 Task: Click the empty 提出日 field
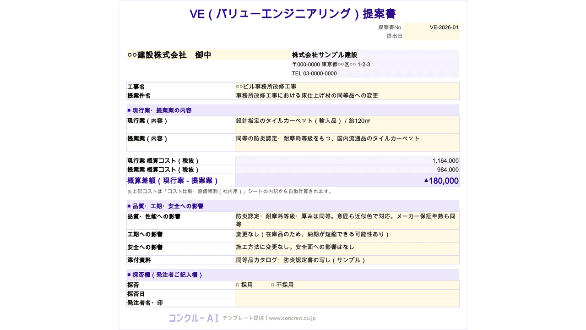coord(431,36)
